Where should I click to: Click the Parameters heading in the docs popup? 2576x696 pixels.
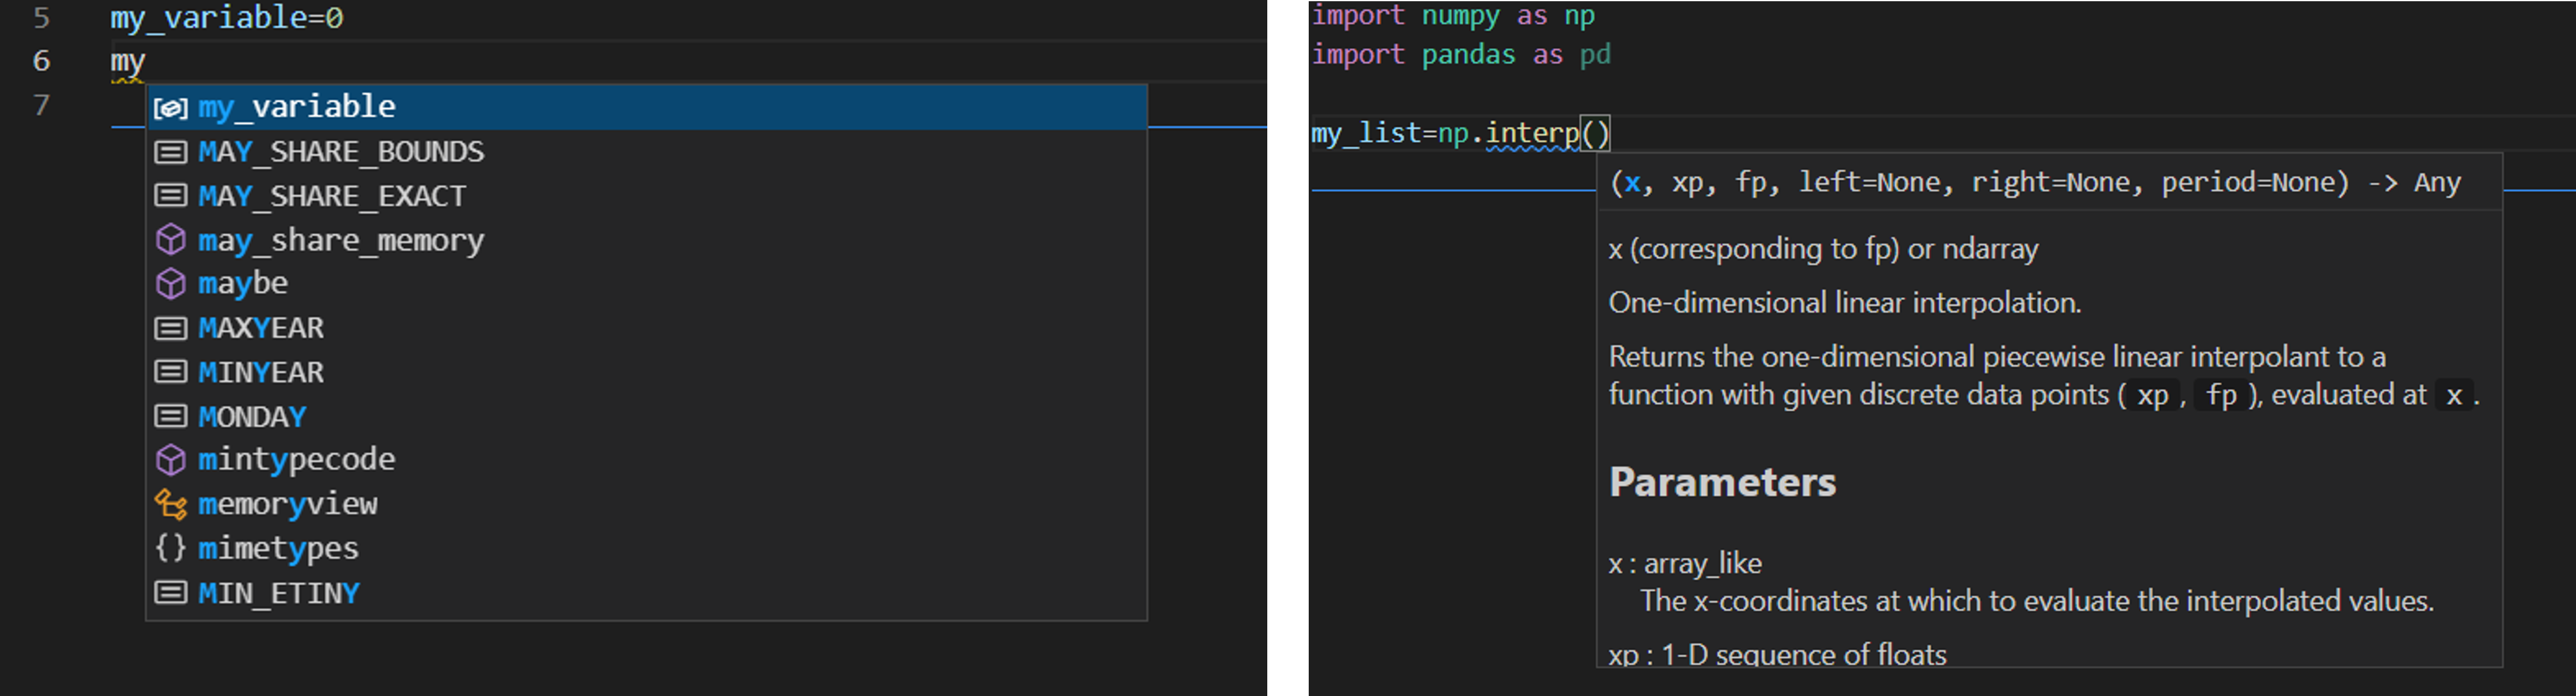point(1722,482)
